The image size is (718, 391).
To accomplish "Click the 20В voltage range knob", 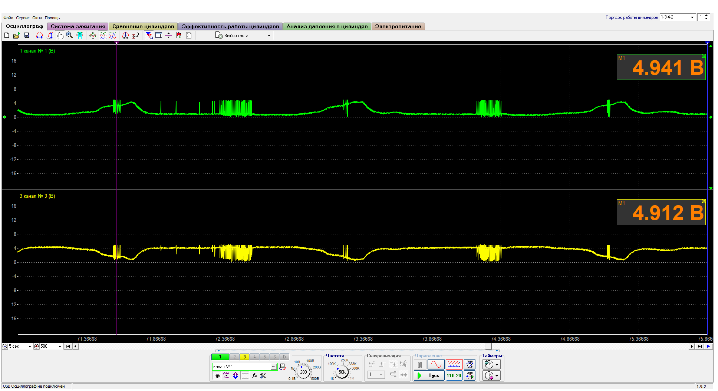I will click(303, 372).
